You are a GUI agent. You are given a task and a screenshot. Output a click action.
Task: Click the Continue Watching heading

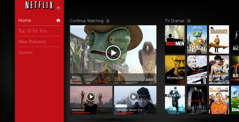click(87, 21)
